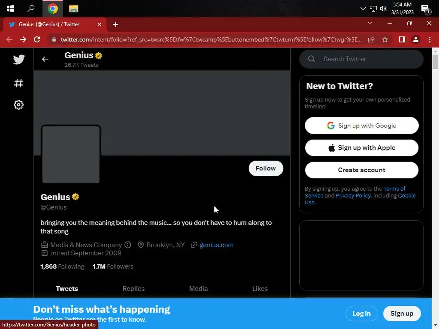Open the Settings gear in sidebar
The width and height of the screenshot is (439, 329).
[x=19, y=105]
